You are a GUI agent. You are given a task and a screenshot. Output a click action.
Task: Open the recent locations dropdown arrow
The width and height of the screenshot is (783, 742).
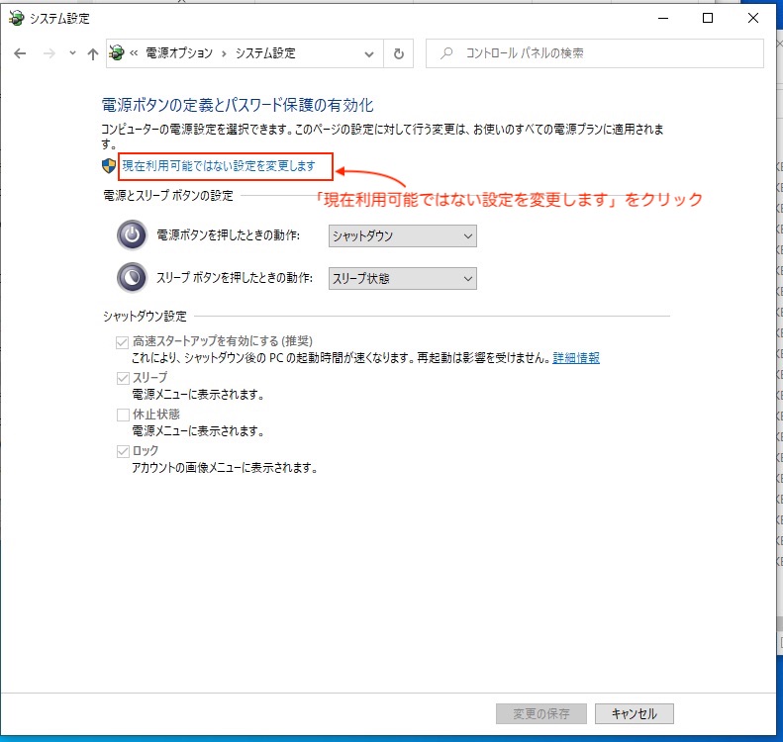(72, 52)
